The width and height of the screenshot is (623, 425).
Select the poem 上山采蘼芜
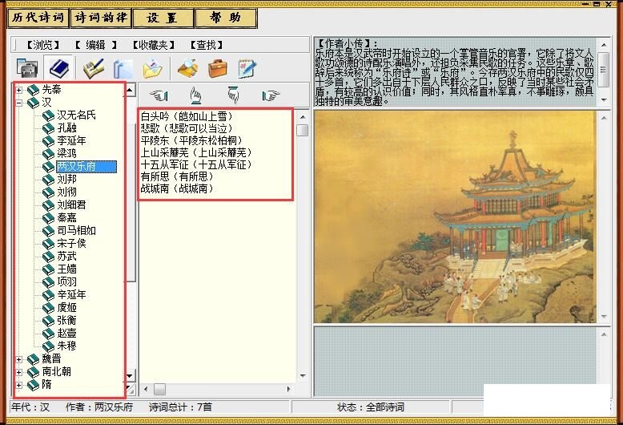coord(196,152)
